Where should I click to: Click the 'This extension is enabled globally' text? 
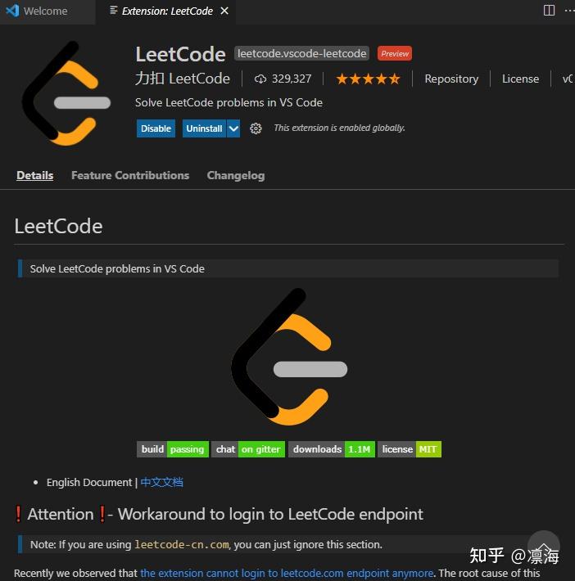[339, 128]
